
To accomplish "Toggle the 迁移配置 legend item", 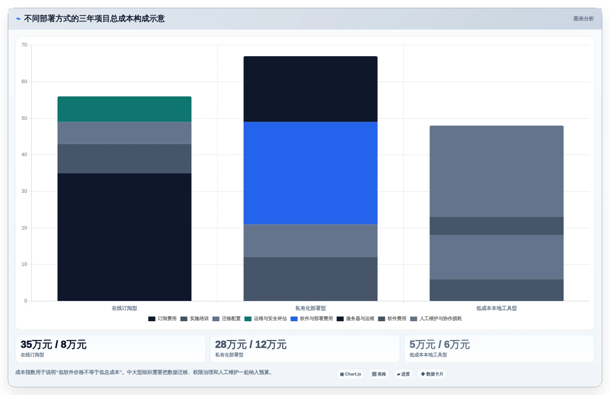I will point(227,318).
